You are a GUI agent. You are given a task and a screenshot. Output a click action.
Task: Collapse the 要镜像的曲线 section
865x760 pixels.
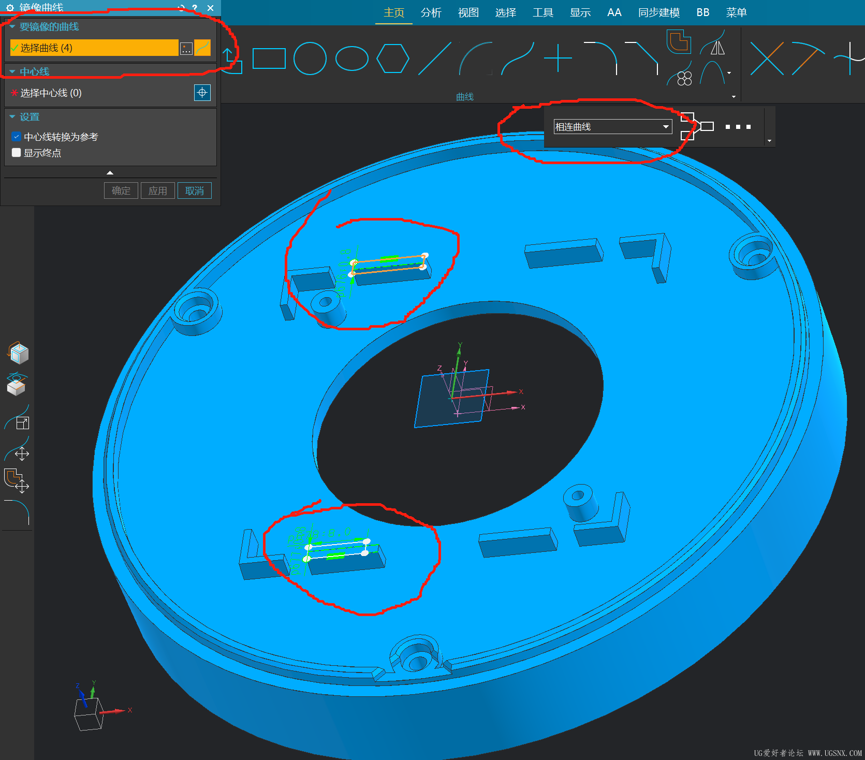point(12,26)
